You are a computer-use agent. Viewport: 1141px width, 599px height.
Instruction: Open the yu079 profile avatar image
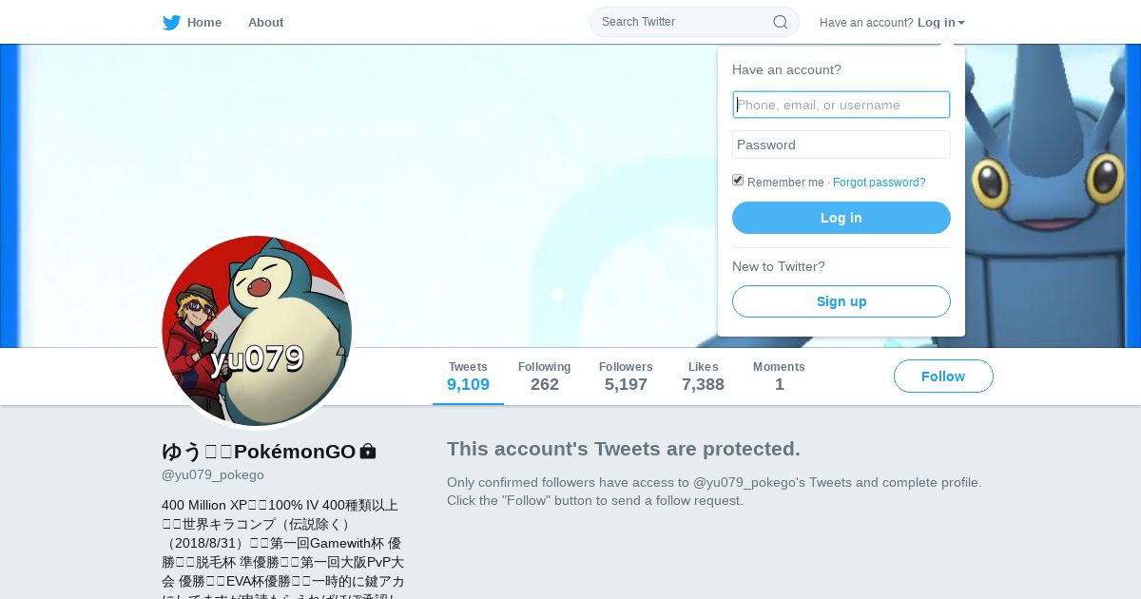pyautogui.click(x=257, y=330)
